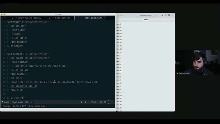This screenshot has height=124, width=220.
Task: Place cursor on the ngFor ion-item line
Action: point(55,82)
